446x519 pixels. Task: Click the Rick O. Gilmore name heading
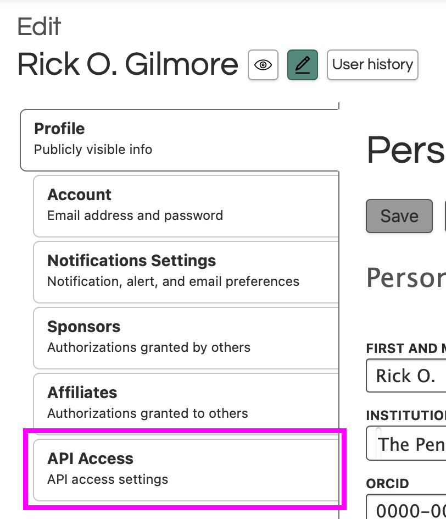click(x=128, y=64)
